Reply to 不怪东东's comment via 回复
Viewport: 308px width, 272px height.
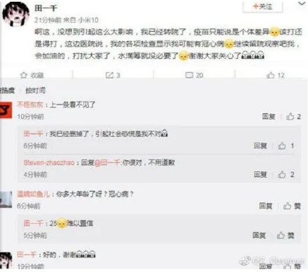[269, 116]
